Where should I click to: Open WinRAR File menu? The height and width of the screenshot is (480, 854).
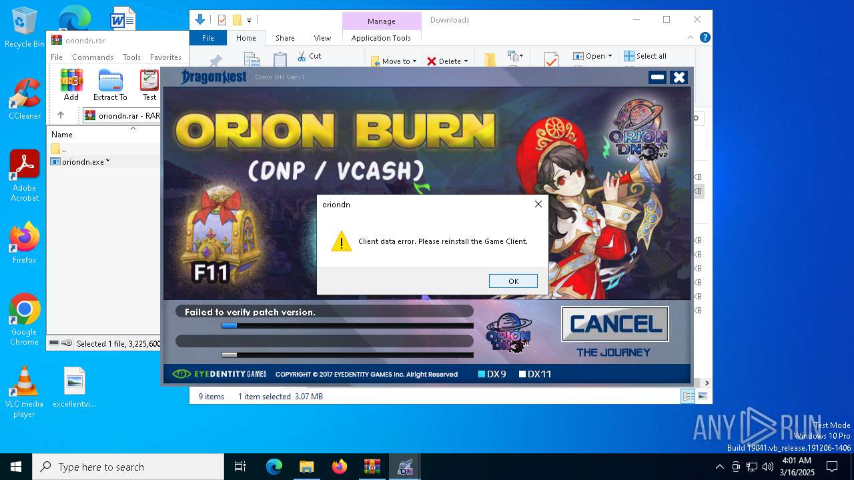click(x=57, y=57)
